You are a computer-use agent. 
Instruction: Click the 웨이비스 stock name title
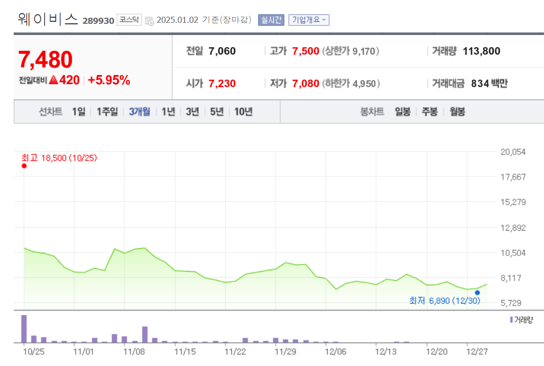48,19
